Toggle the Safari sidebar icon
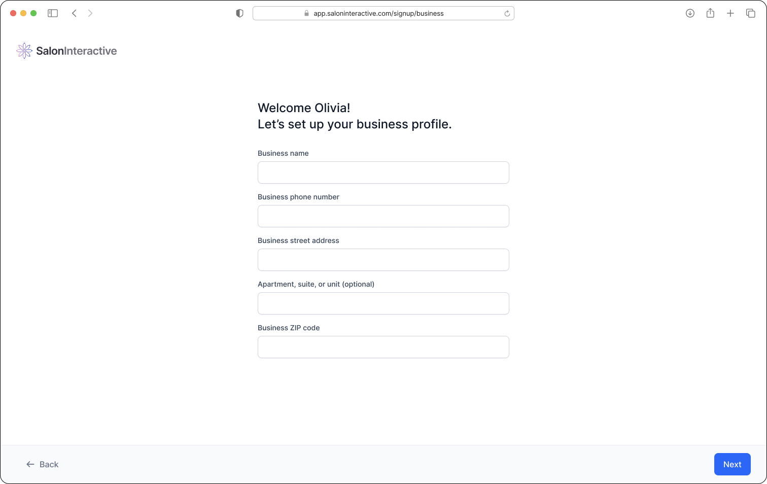The width and height of the screenshot is (767, 484). point(53,13)
